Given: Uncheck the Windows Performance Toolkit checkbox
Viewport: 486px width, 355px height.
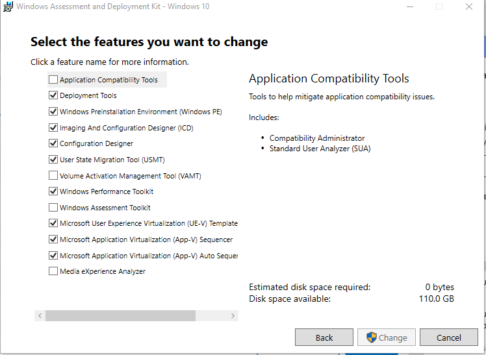Looking at the screenshot, I should [x=53, y=191].
